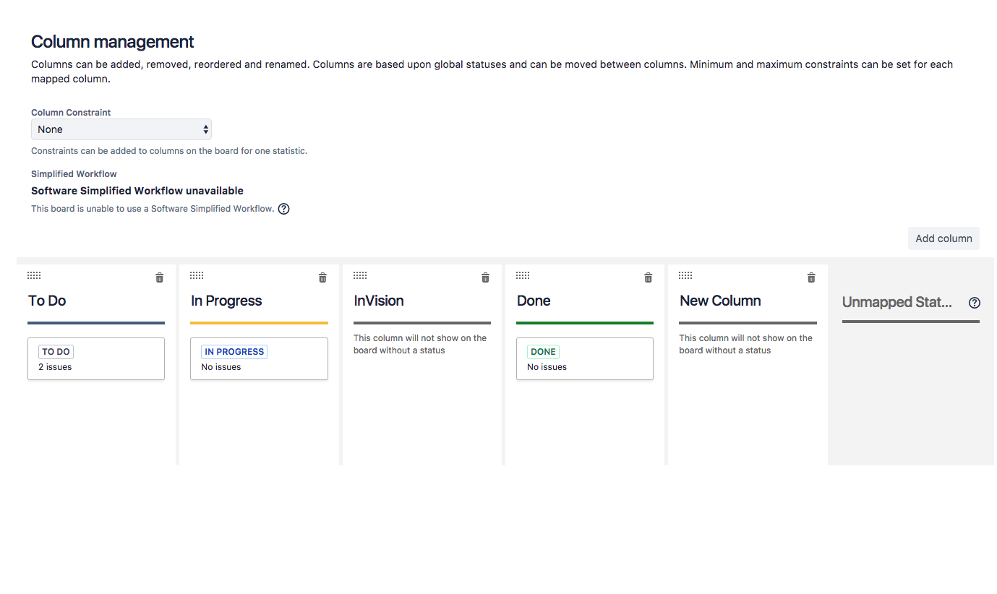Select the TO DO status card

point(96,358)
